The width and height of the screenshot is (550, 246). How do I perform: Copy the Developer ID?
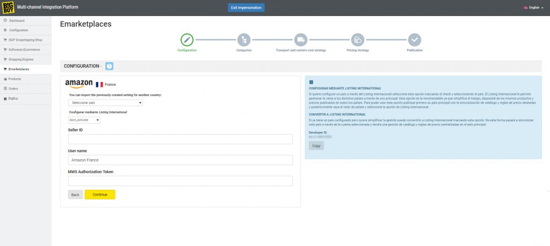316,146
